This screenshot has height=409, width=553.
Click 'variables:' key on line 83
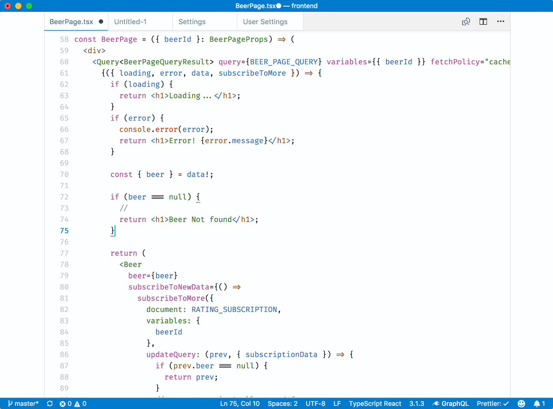click(x=169, y=321)
